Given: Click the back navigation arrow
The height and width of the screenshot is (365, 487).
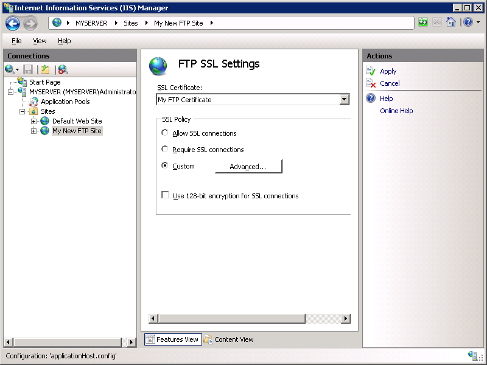Looking at the screenshot, I should [12, 23].
